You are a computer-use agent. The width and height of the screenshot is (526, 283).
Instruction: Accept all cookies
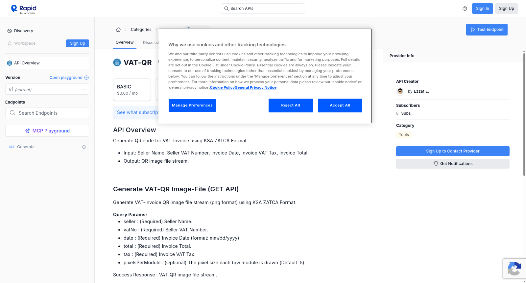(x=340, y=106)
